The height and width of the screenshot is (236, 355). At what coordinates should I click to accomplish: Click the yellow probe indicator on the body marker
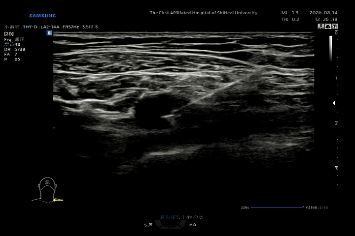coord(58,200)
